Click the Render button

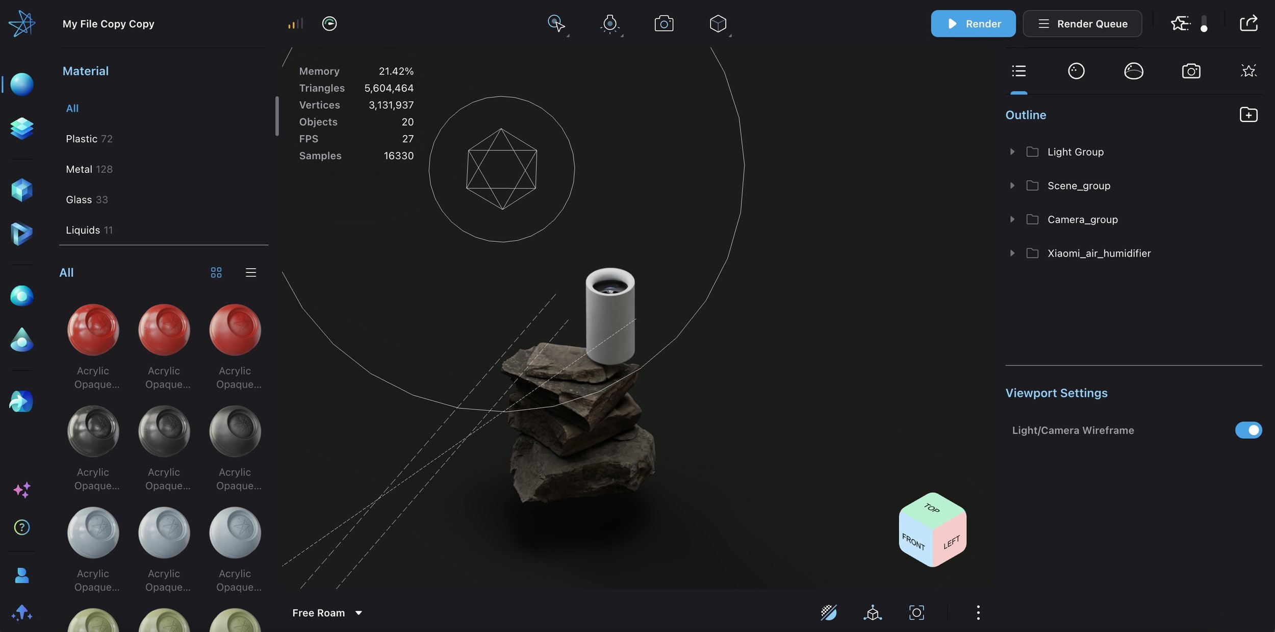973,23
